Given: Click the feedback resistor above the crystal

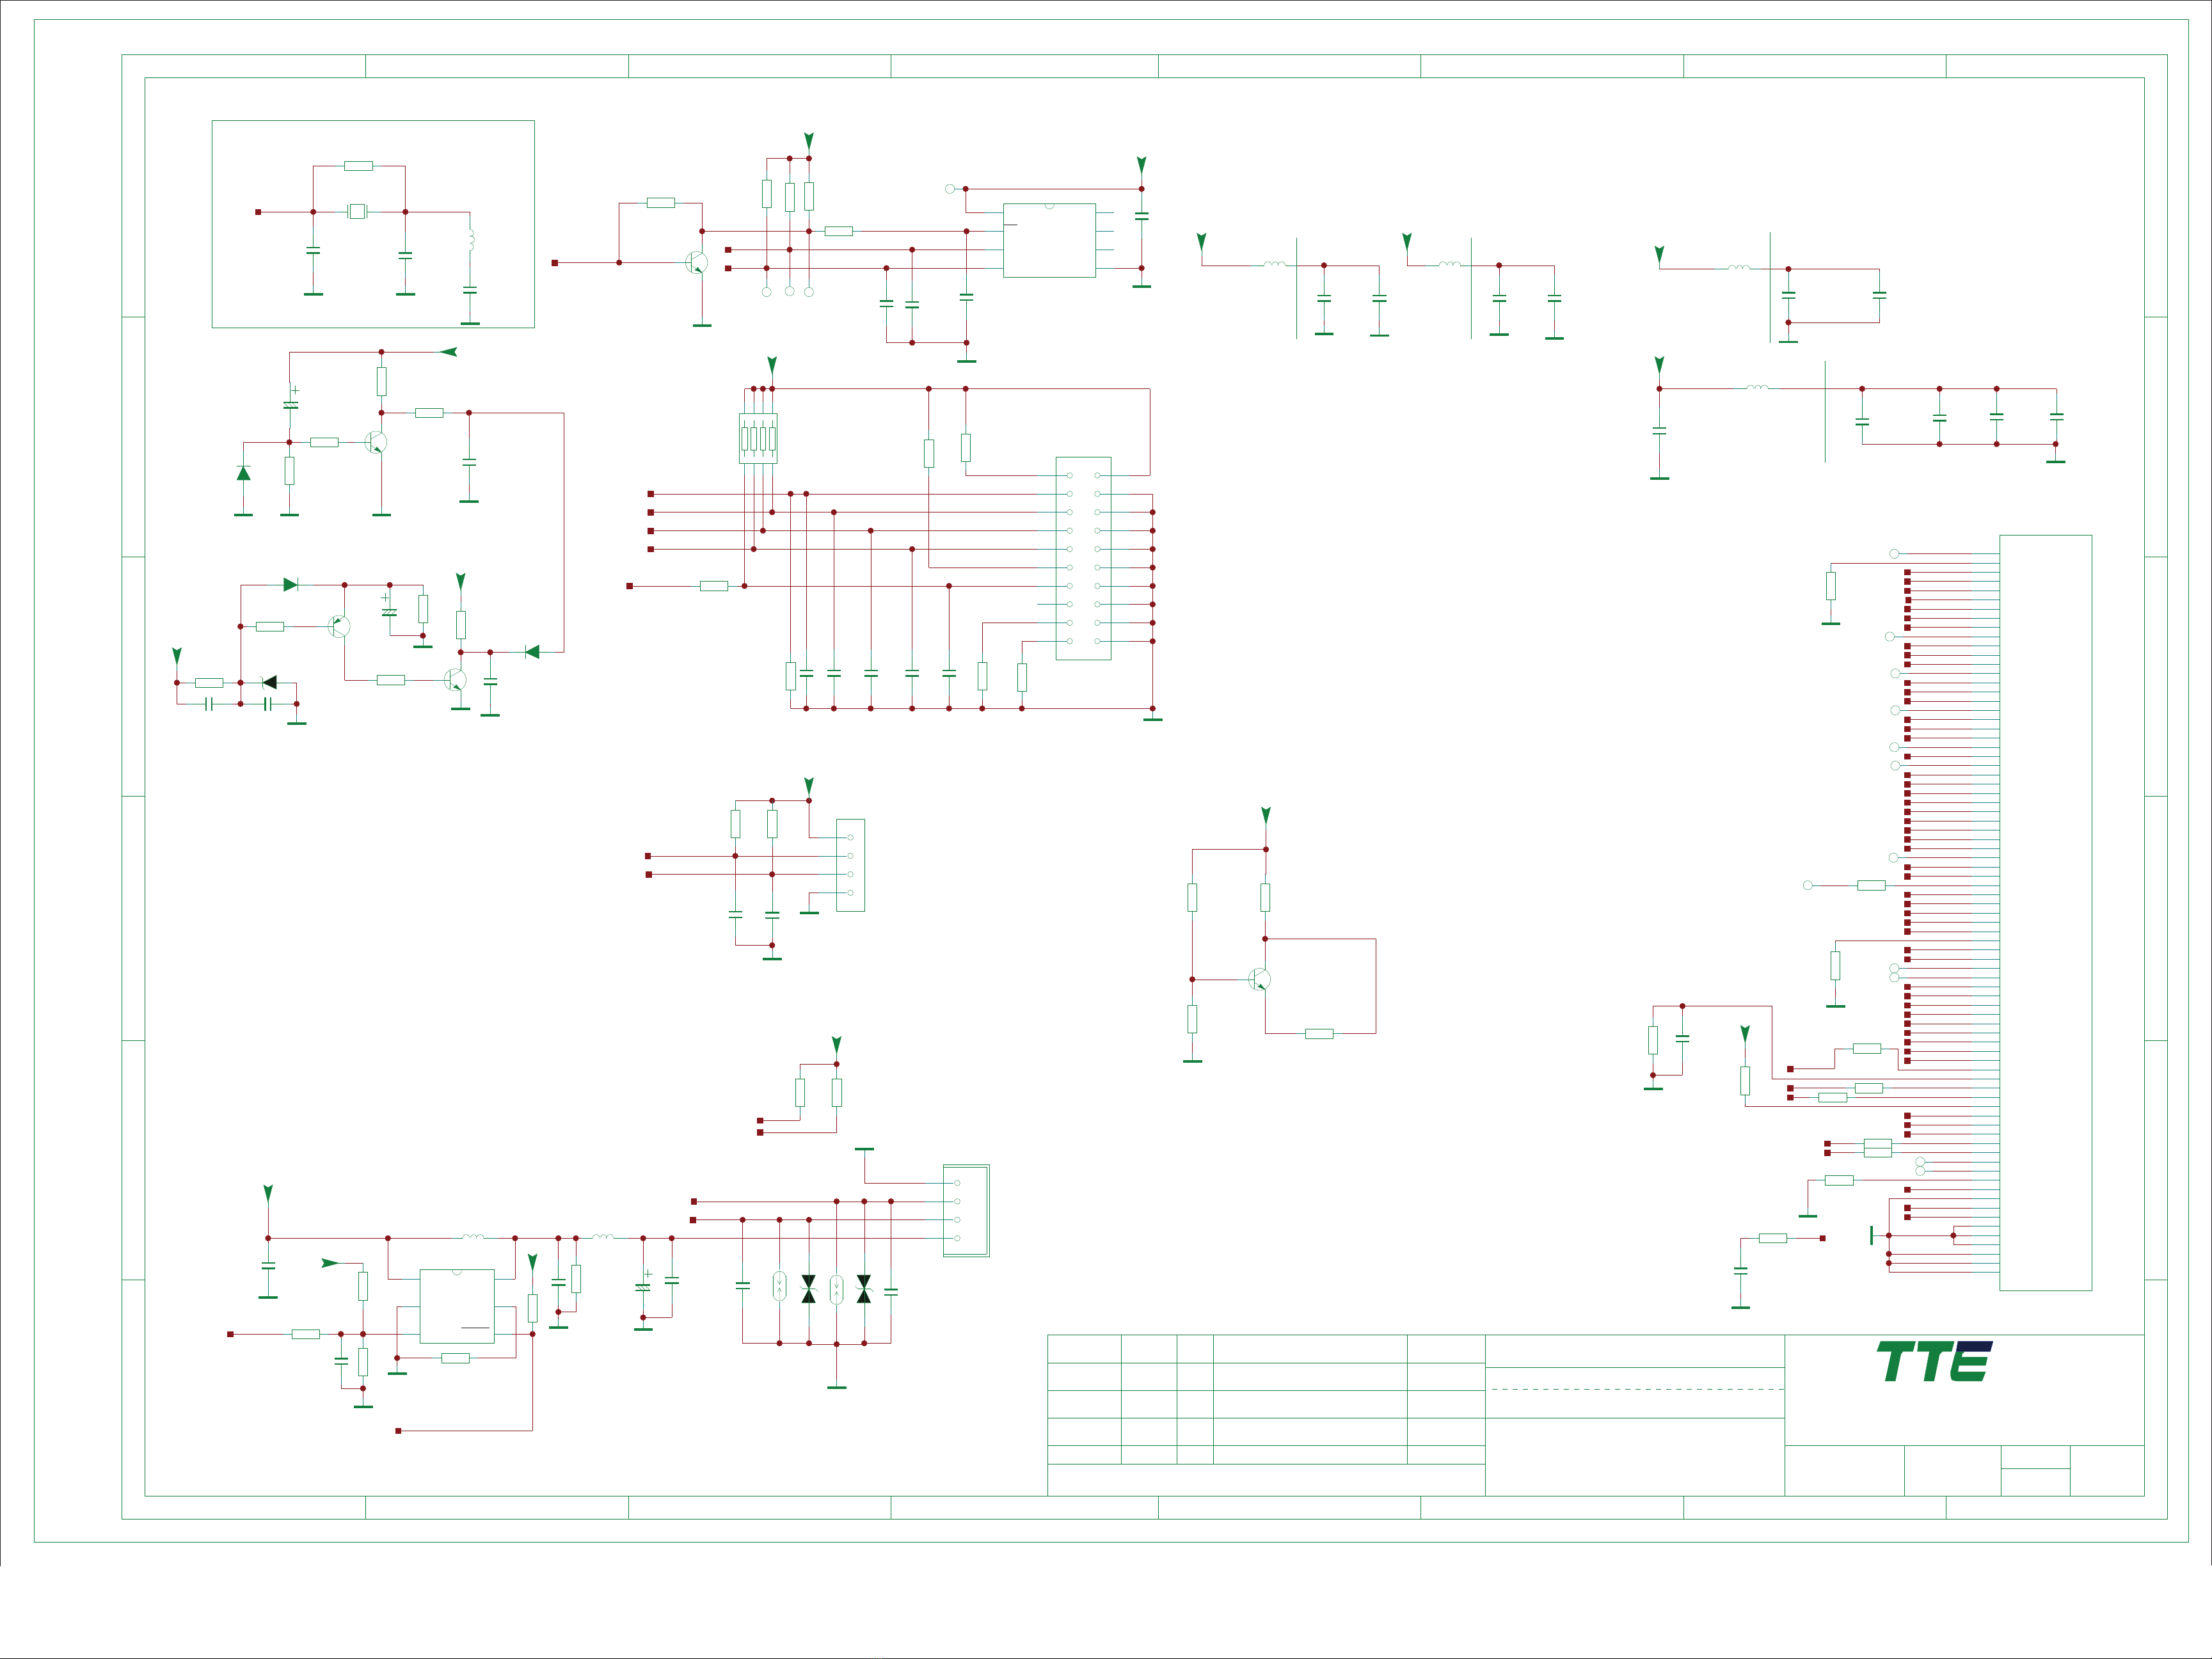Looking at the screenshot, I should pos(358,166).
